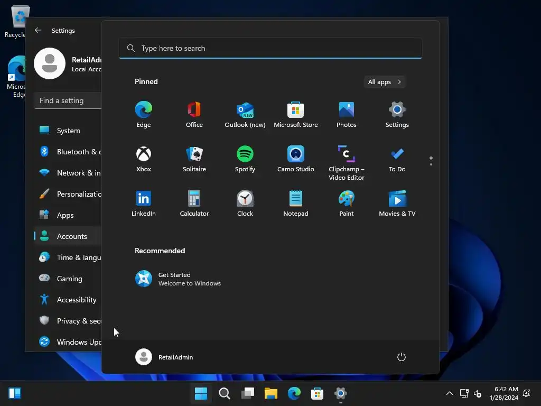Click the Start button on the taskbar
Screen dimensions: 541x406
(x=201, y=393)
